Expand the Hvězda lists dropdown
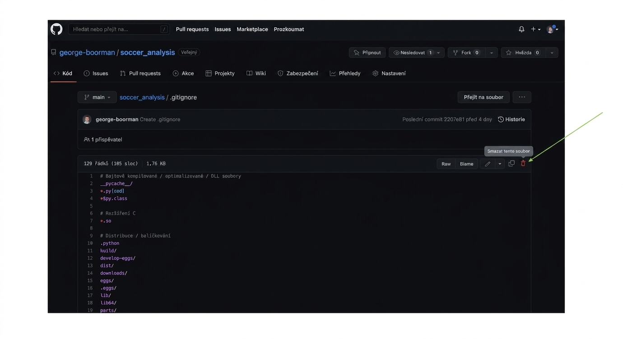 click(x=552, y=53)
